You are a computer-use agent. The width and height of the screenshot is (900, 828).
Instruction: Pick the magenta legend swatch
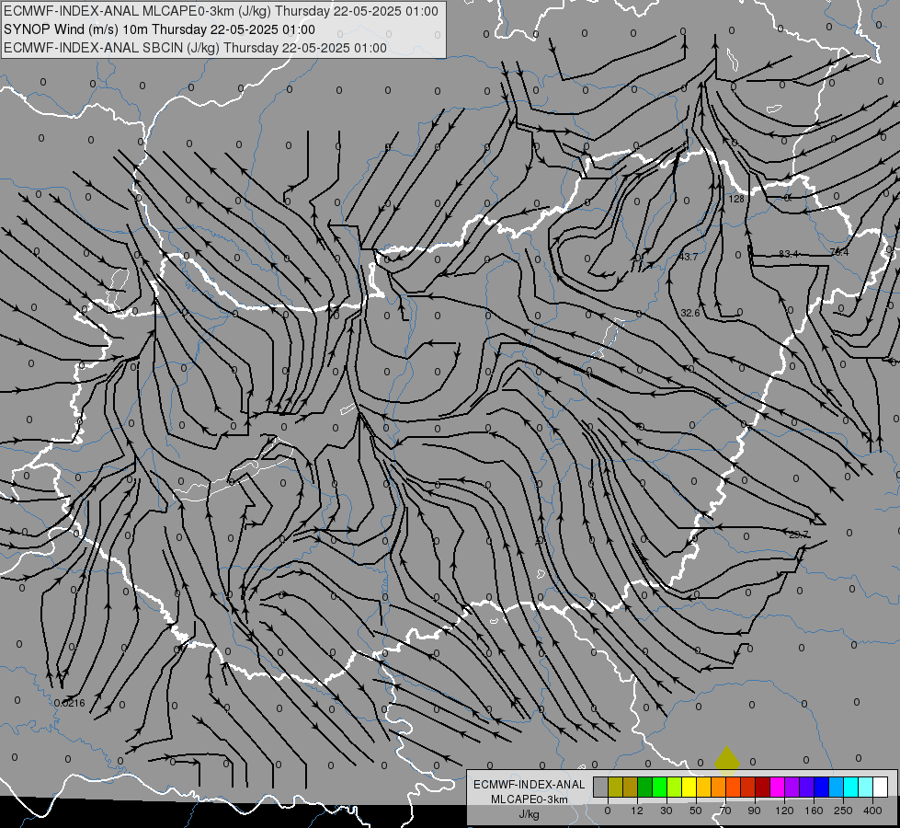click(778, 787)
